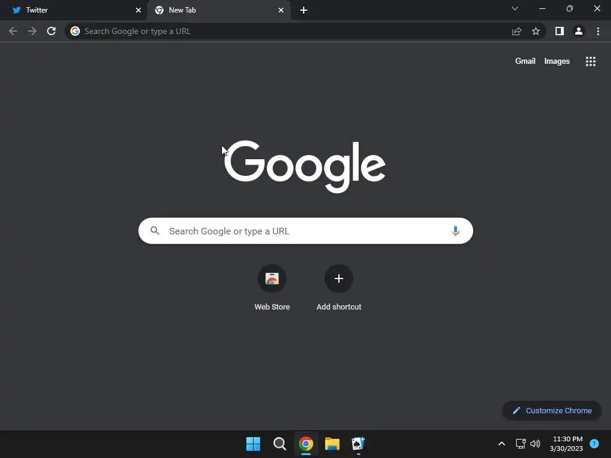Screen dimensions: 611x458
Task: Open the Solitaire app in the taskbar
Action: click(x=358, y=444)
